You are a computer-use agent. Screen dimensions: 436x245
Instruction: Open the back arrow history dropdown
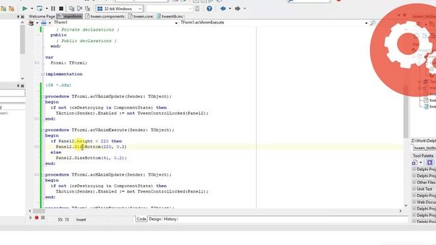[230, 9]
